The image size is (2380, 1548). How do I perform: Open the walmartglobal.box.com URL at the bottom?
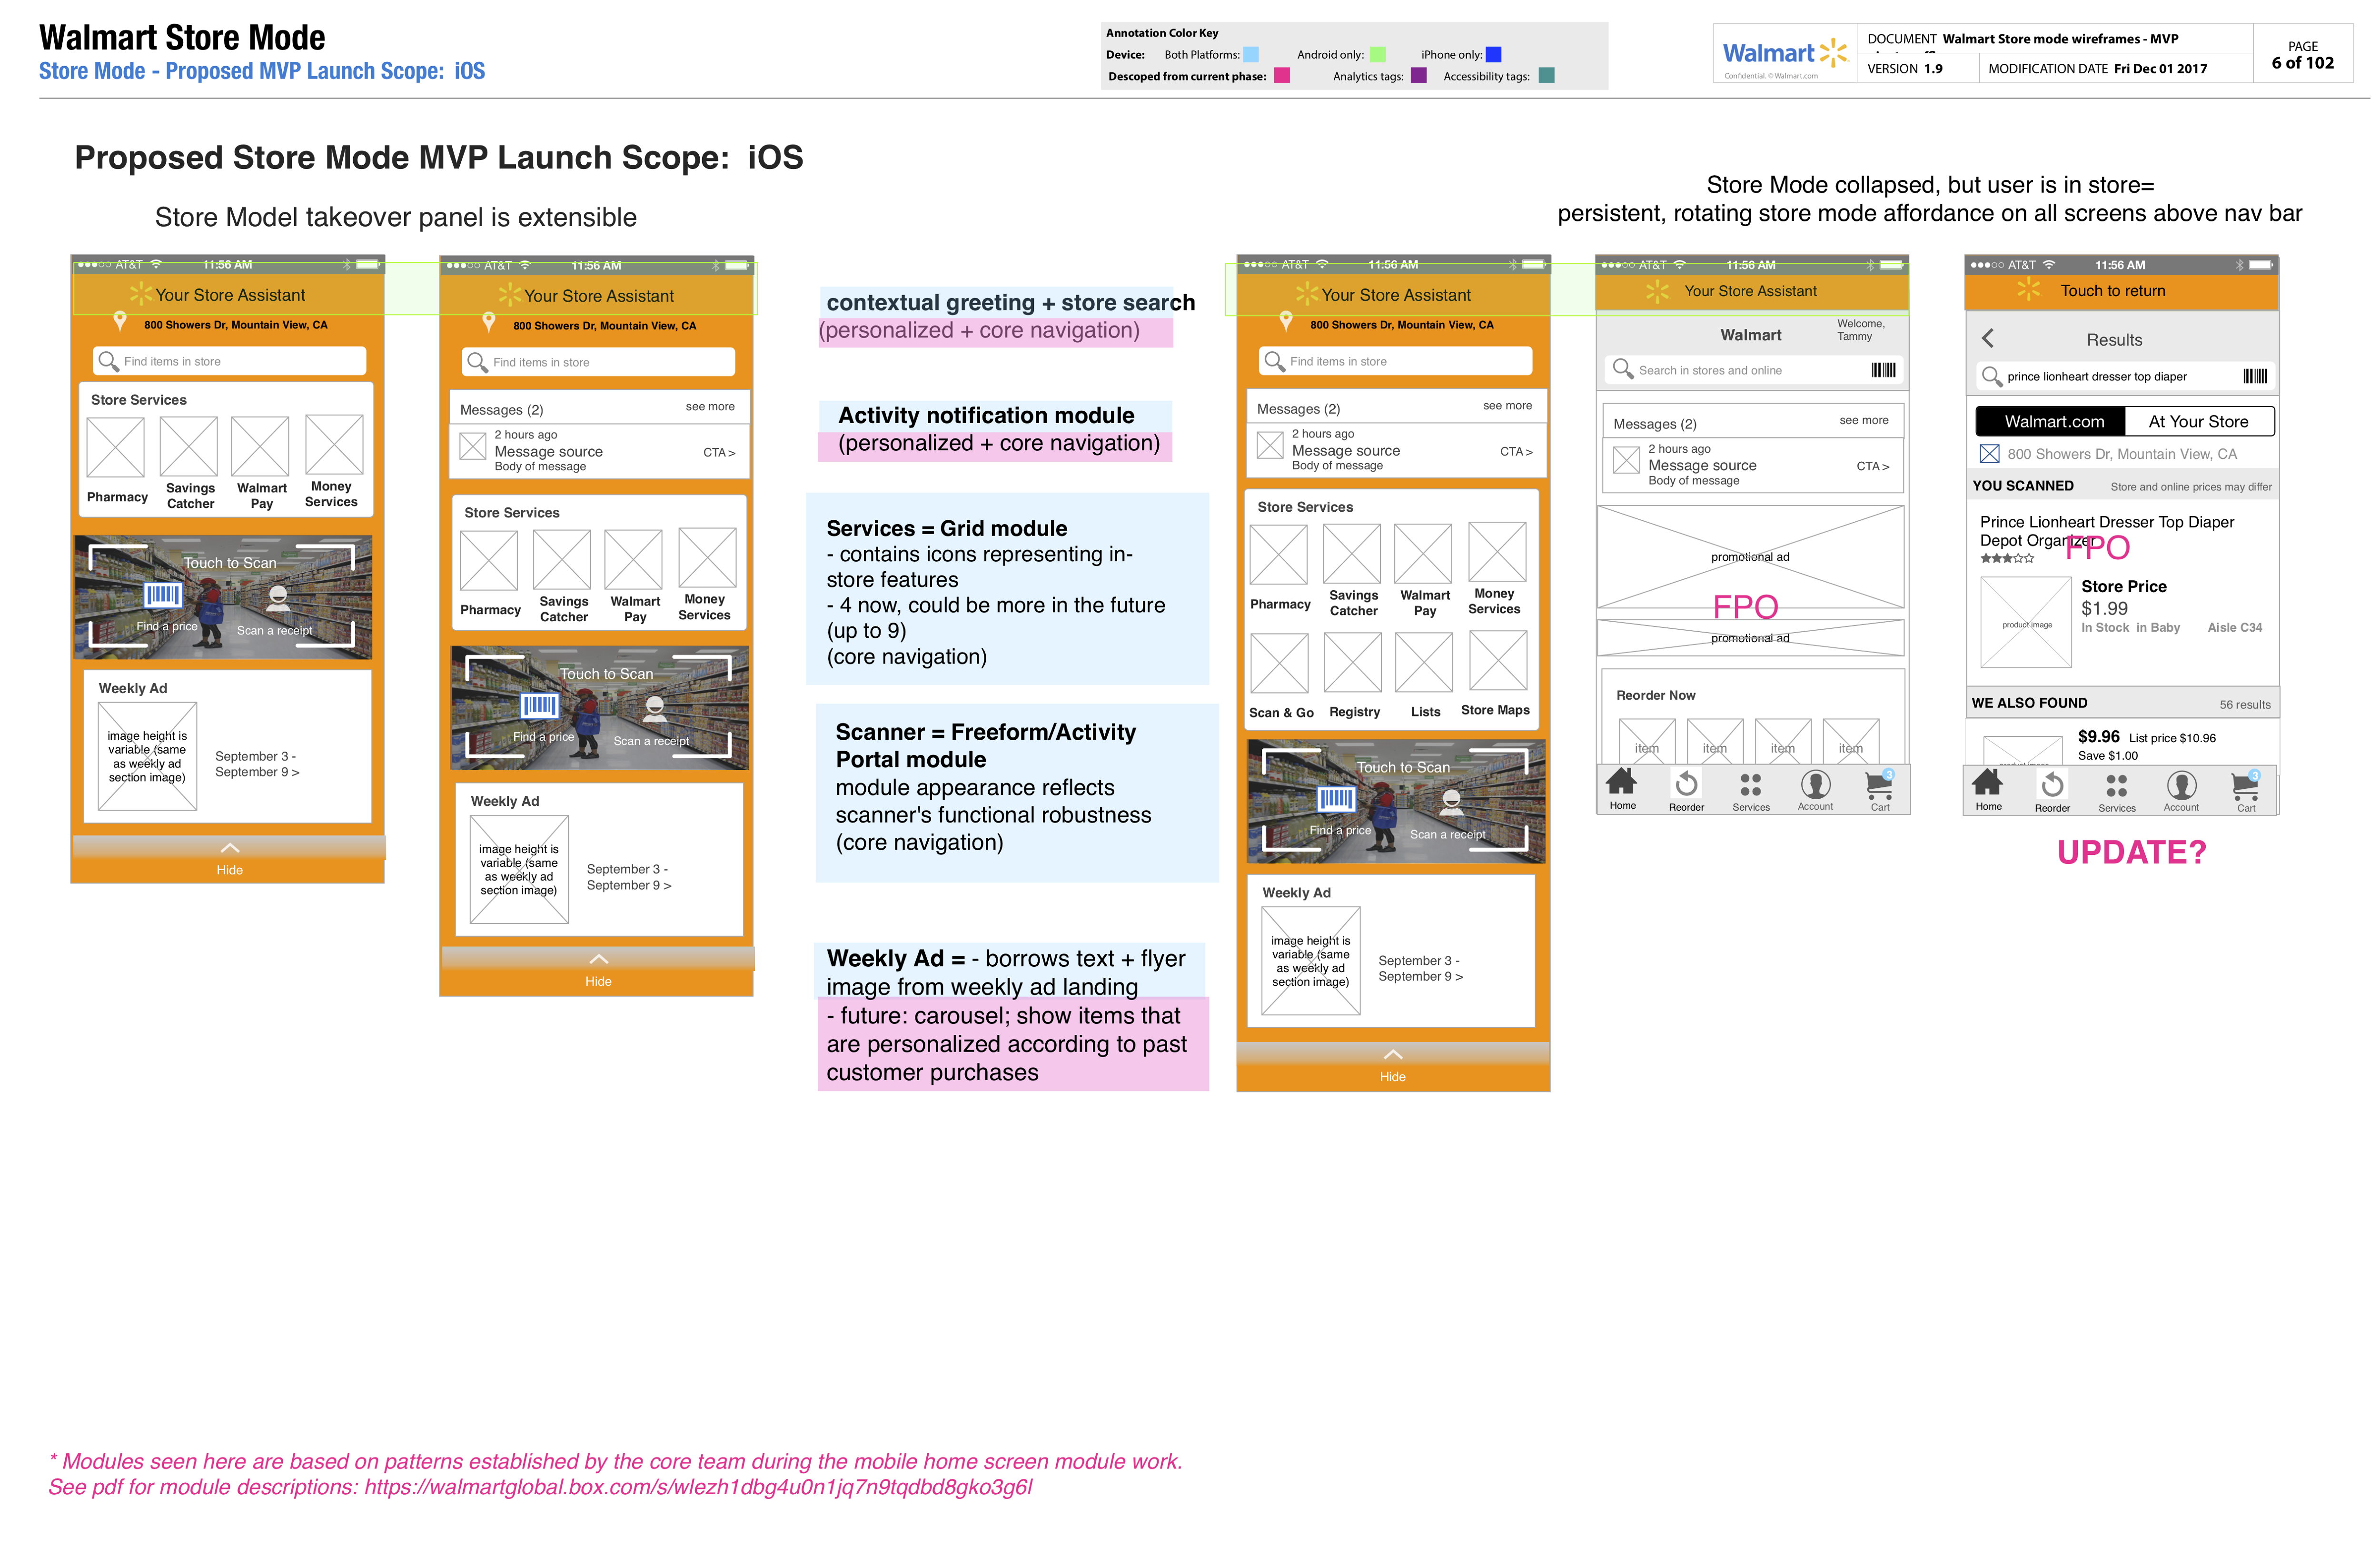point(698,1487)
